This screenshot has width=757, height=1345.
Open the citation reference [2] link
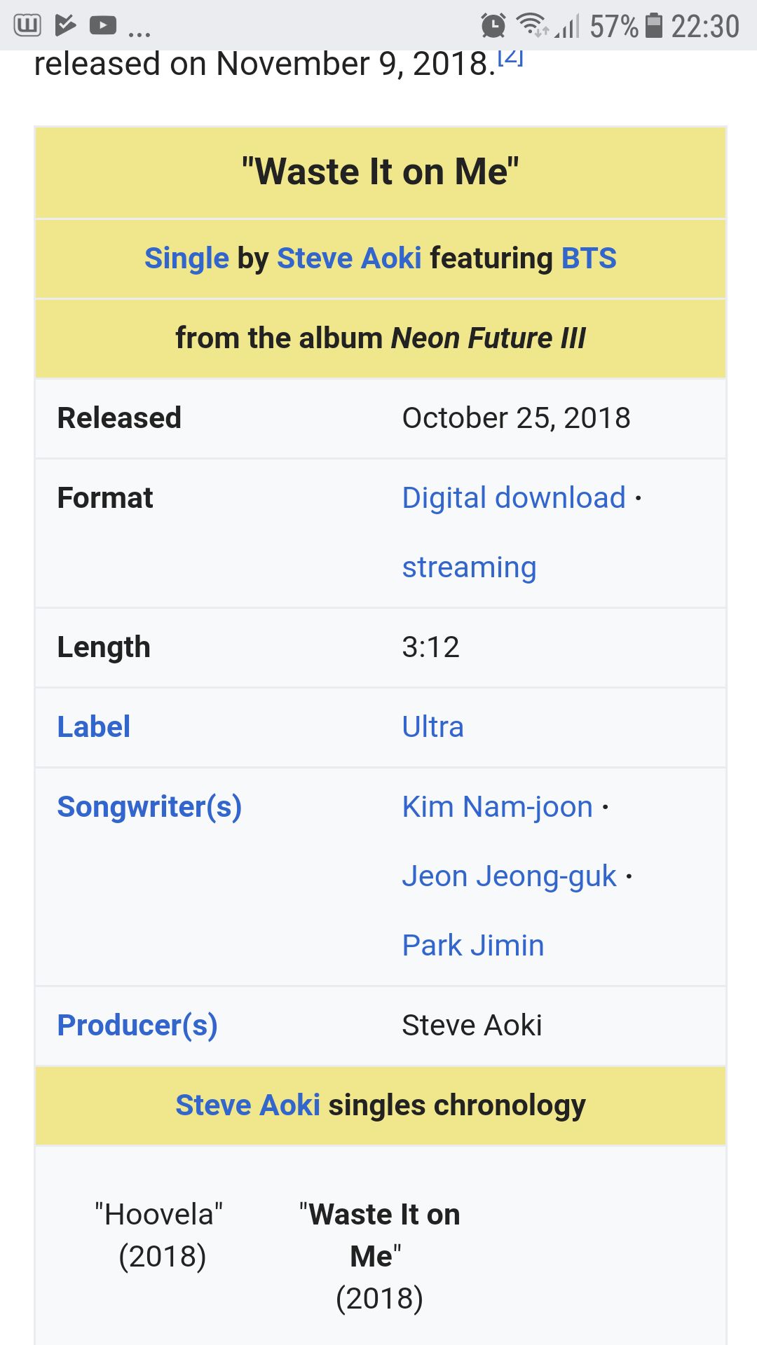pos(510,57)
